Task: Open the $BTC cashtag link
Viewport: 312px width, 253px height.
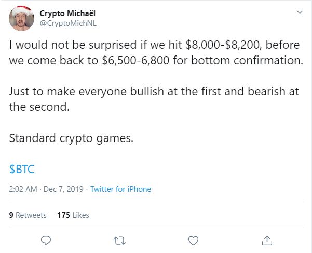Action: 22,169
